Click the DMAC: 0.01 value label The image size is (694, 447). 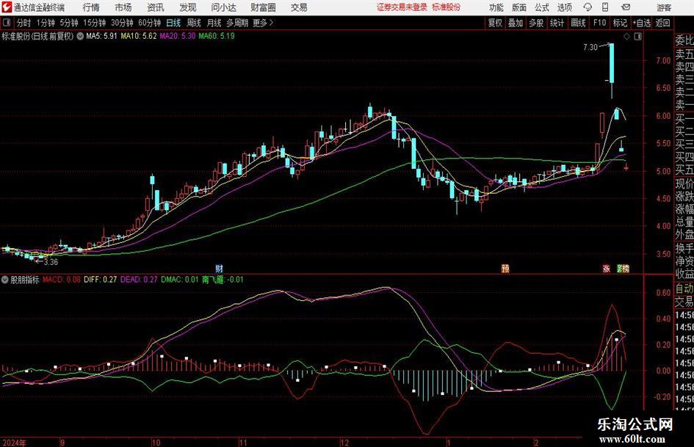[179, 280]
